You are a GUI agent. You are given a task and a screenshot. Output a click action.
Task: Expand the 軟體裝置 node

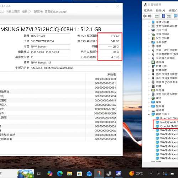[149, 70]
